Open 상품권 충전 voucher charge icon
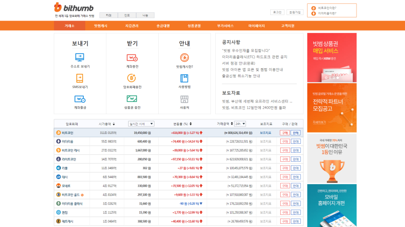405x227 pixels. 132,99
